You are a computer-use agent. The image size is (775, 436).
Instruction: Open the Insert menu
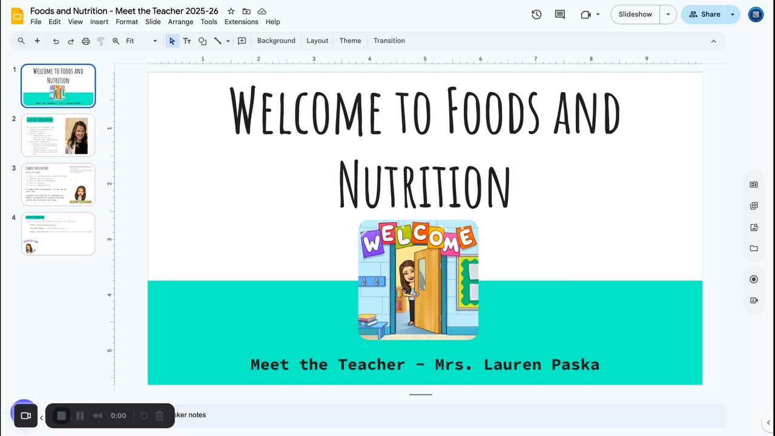(x=99, y=22)
